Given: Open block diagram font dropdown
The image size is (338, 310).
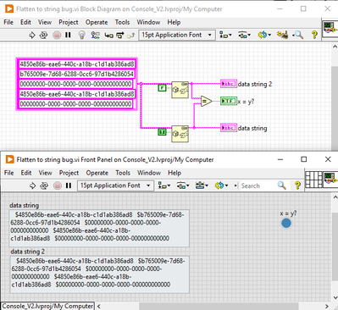Looking at the screenshot, I should point(177,35).
